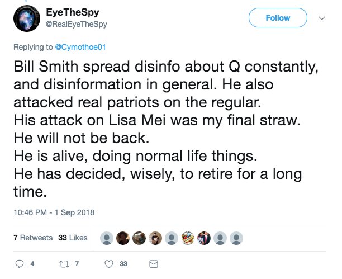The image size is (342, 279).
Task: View the 7 Retweets list
Action: (x=32, y=238)
